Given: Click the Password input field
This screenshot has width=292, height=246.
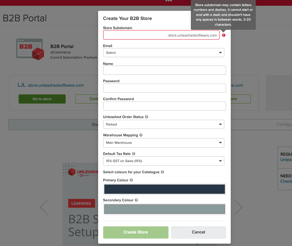Looking at the screenshot, I should click(x=165, y=88).
